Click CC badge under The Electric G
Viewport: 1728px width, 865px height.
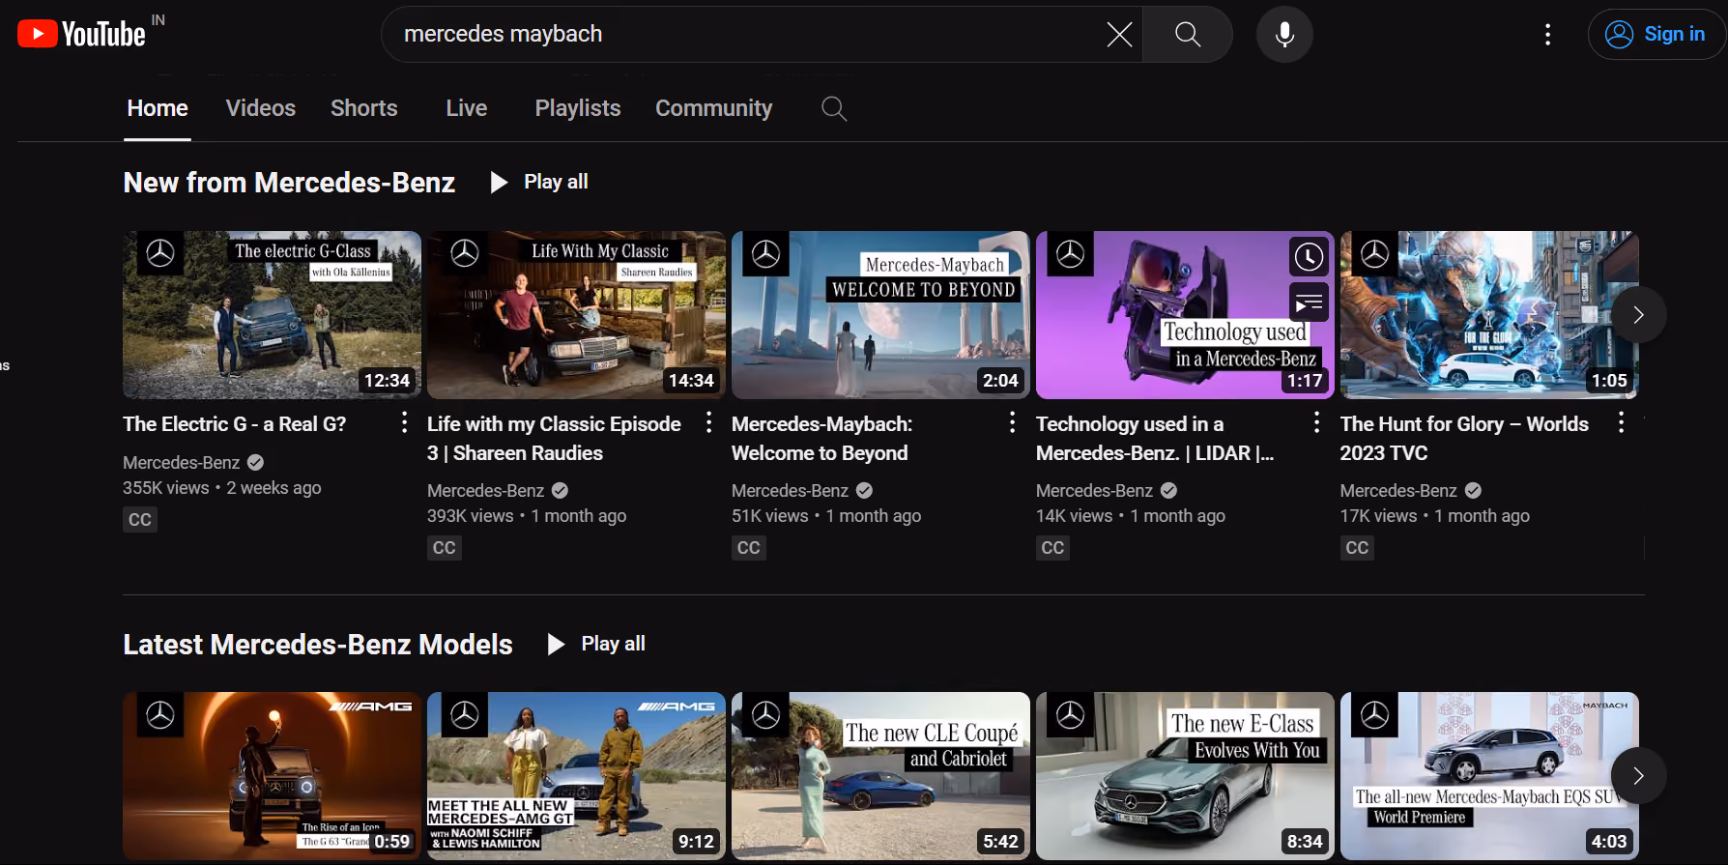(x=140, y=520)
